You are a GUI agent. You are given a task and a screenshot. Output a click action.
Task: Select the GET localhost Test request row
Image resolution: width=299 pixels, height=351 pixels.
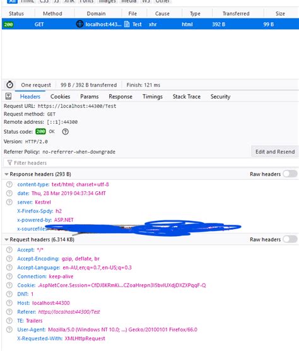[x=150, y=24]
